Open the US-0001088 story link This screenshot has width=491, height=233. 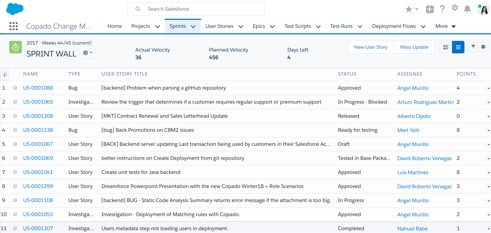38,88
